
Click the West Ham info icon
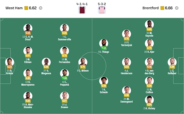41,8
